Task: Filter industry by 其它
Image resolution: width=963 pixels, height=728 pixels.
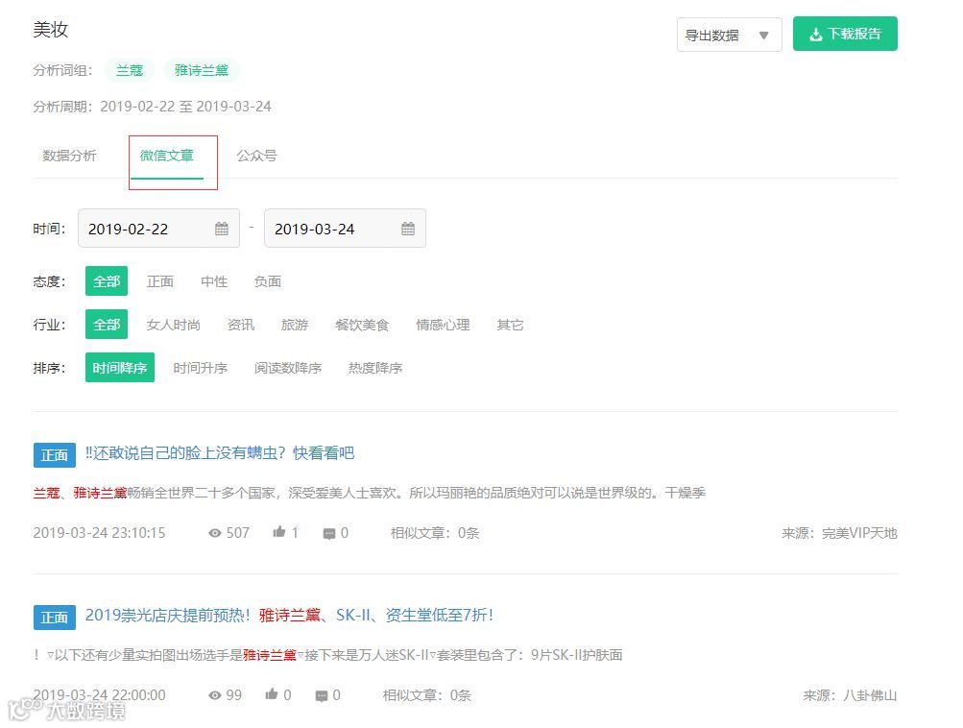Action: [x=510, y=325]
